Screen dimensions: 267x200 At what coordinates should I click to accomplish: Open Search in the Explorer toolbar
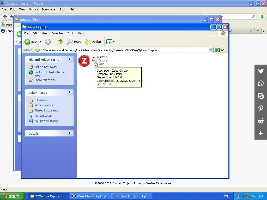pos(74,42)
